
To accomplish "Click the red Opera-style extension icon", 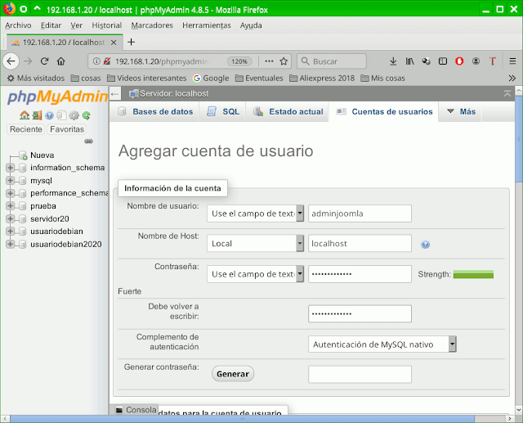I will pyautogui.click(x=459, y=61).
